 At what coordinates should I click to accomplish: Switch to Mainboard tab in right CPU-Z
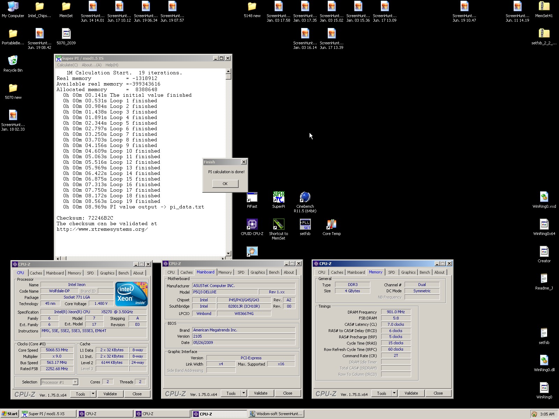pos(356,272)
